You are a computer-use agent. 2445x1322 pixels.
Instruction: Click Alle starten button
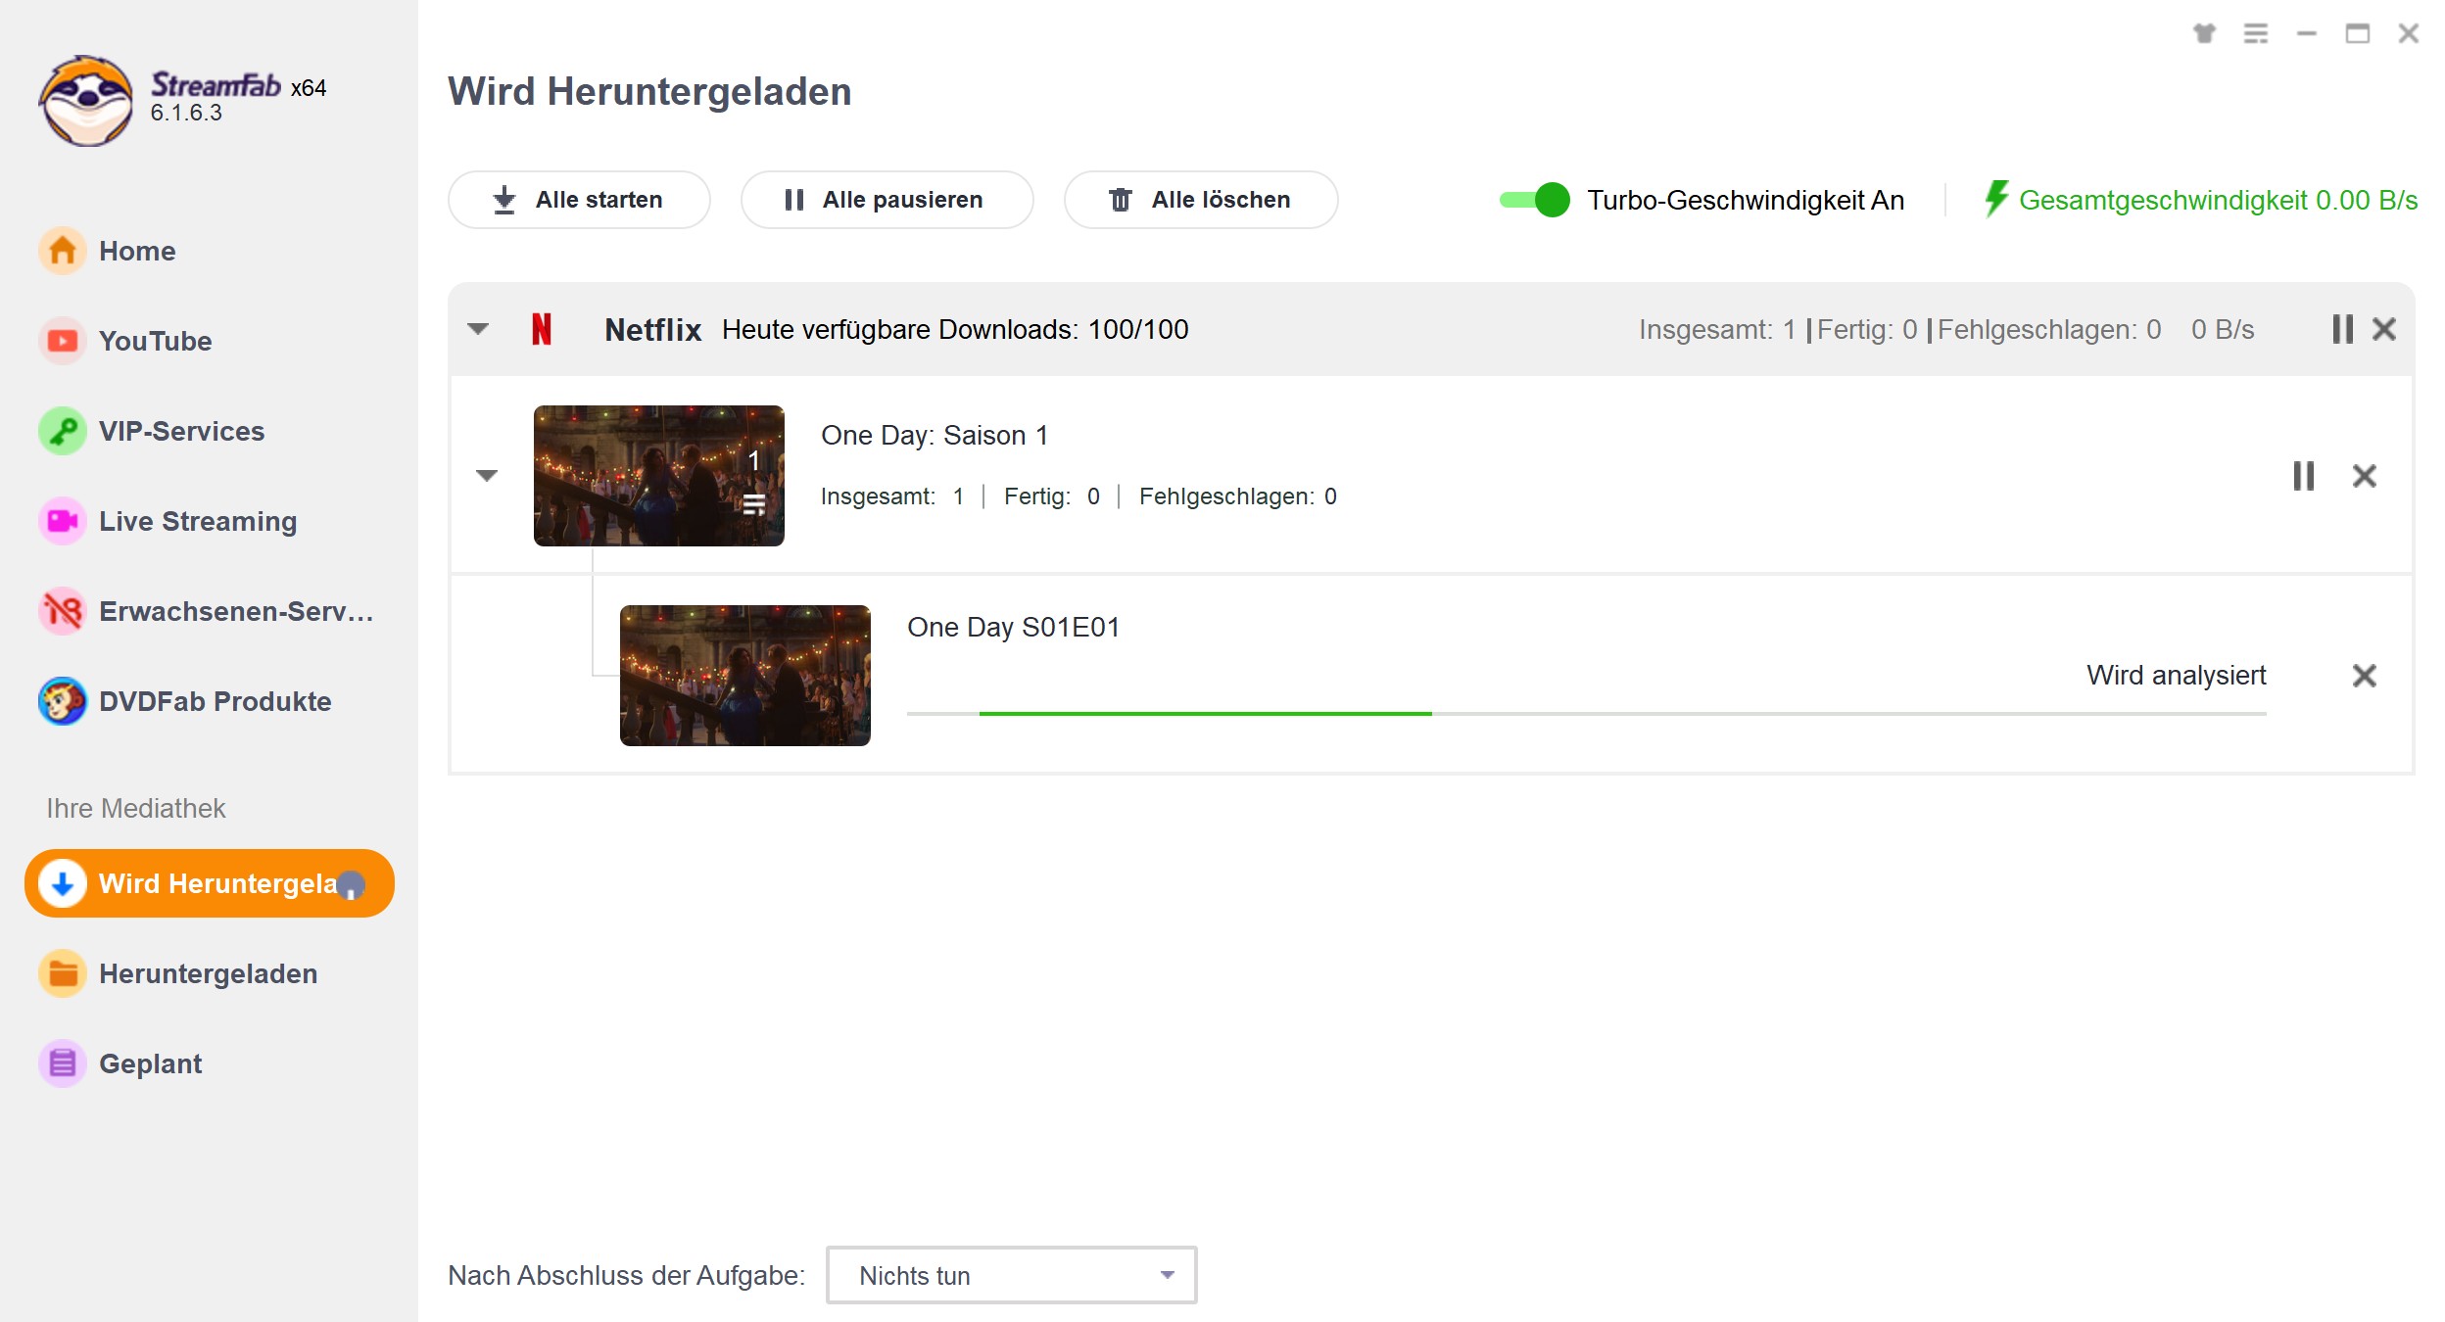point(580,199)
